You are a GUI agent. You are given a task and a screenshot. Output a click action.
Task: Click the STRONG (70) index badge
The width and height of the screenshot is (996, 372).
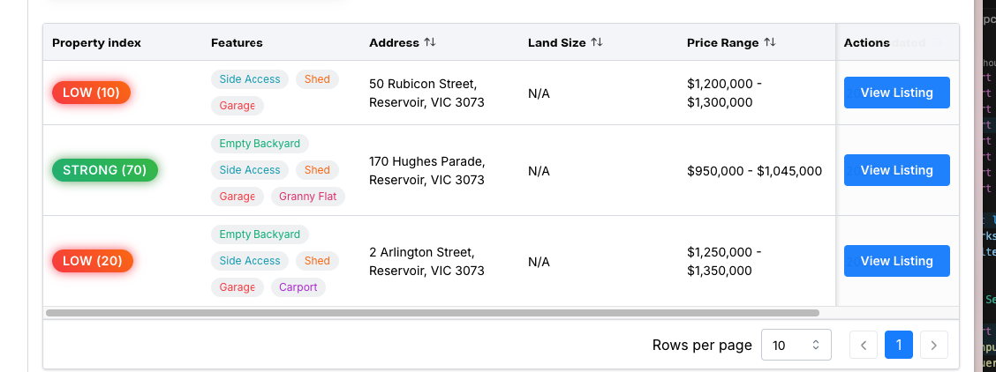tap(104, 170)
